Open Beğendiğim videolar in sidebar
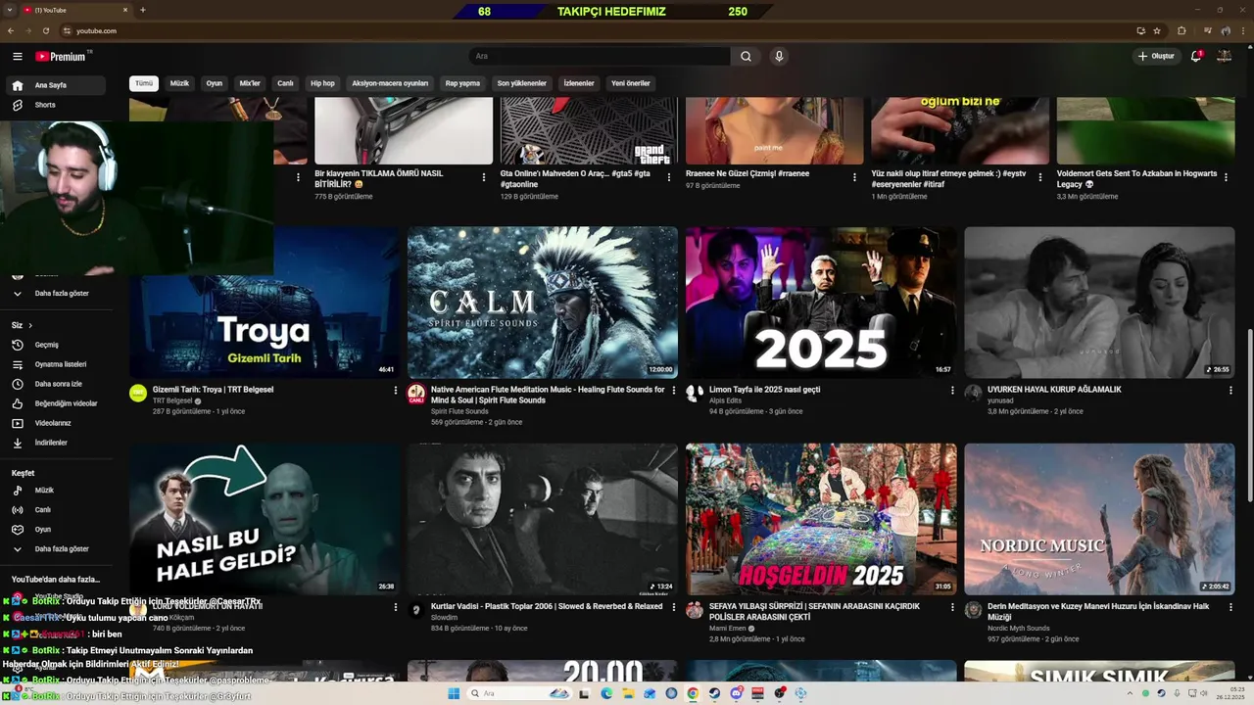Image resolution: width=1254 pixels, height=705 pixels. click(57, 403)
